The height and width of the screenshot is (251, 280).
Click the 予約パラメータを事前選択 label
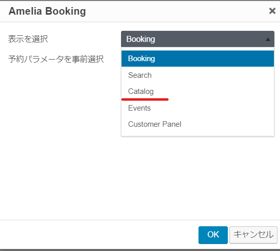(x=56, y=59)
